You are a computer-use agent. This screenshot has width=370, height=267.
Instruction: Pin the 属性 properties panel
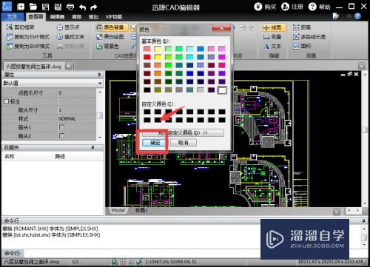click(99, 75)
